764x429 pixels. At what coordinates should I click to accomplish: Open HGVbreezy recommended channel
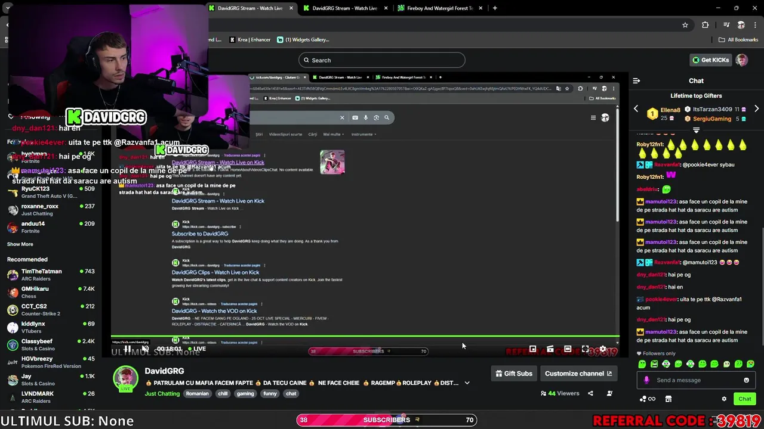[51, 362]
